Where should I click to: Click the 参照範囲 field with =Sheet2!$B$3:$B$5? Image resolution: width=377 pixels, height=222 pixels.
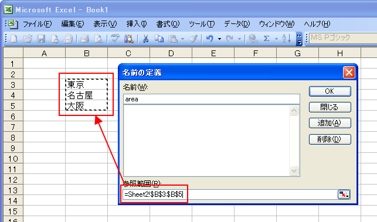tap(230, 194)
